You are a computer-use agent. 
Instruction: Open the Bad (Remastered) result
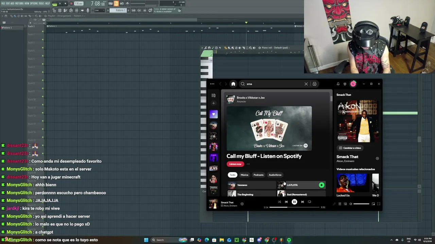301,194
